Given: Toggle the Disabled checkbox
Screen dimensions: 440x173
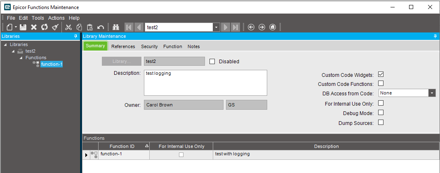Looking at the screenshot, I should (212, 62).
